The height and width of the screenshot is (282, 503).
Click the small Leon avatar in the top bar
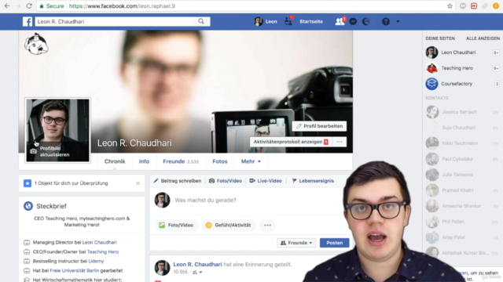coord(259,21)
